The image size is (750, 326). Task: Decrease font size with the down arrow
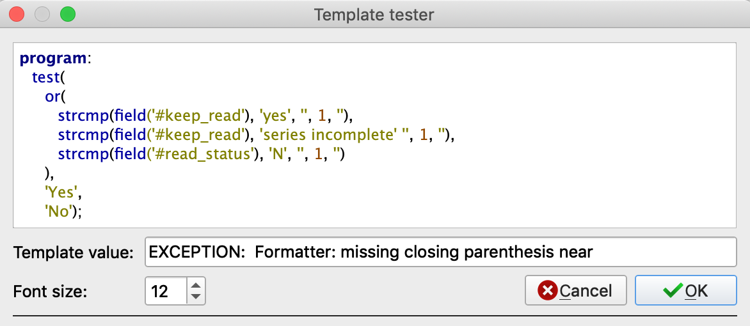[x=196, y=297]
